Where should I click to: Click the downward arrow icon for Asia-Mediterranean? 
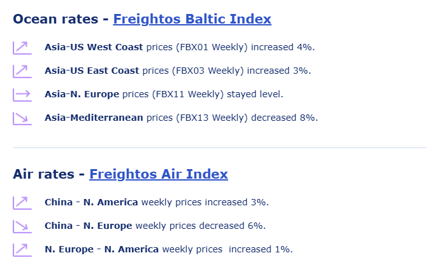click(x=22, y=118)
